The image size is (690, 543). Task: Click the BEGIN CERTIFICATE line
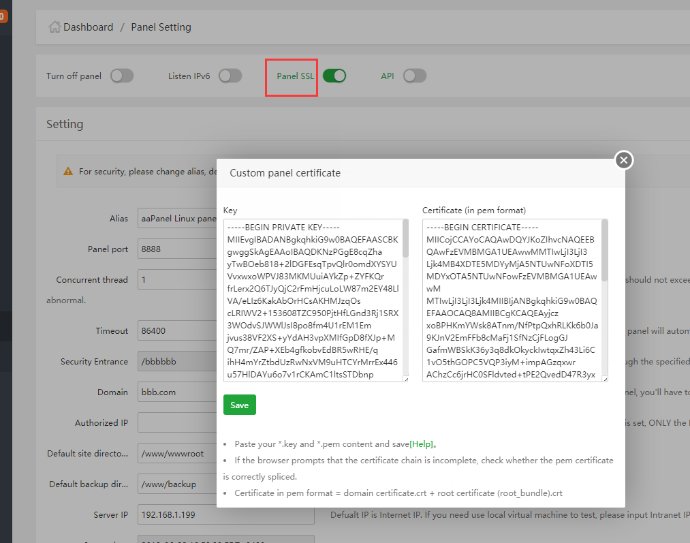(x=482, y=228)
